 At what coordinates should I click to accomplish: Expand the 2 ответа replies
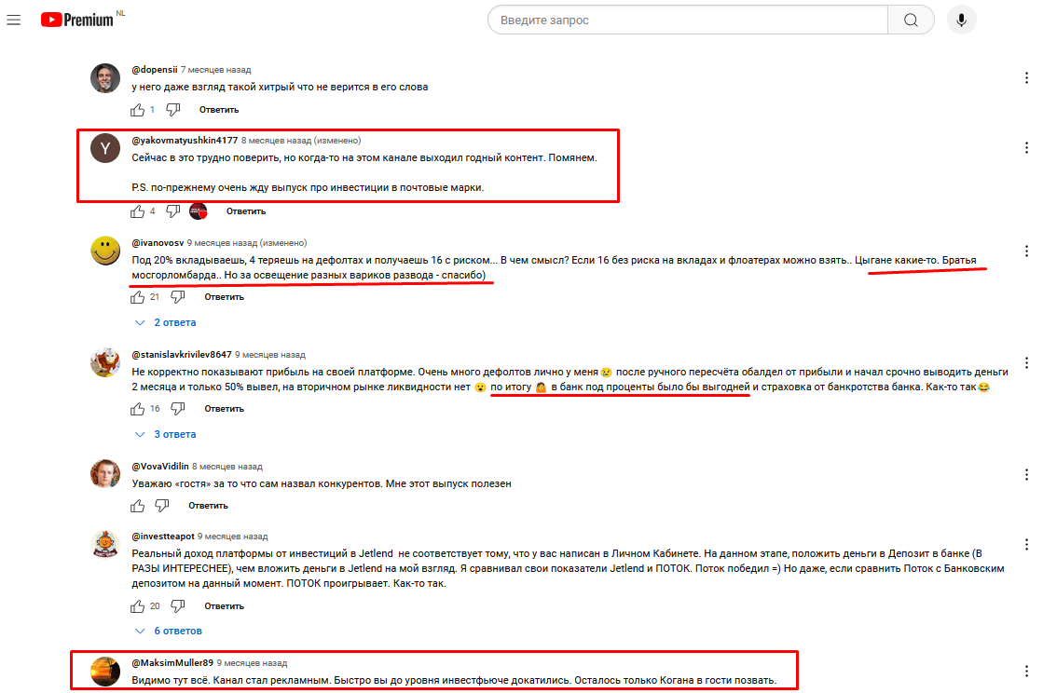point(166,322)
